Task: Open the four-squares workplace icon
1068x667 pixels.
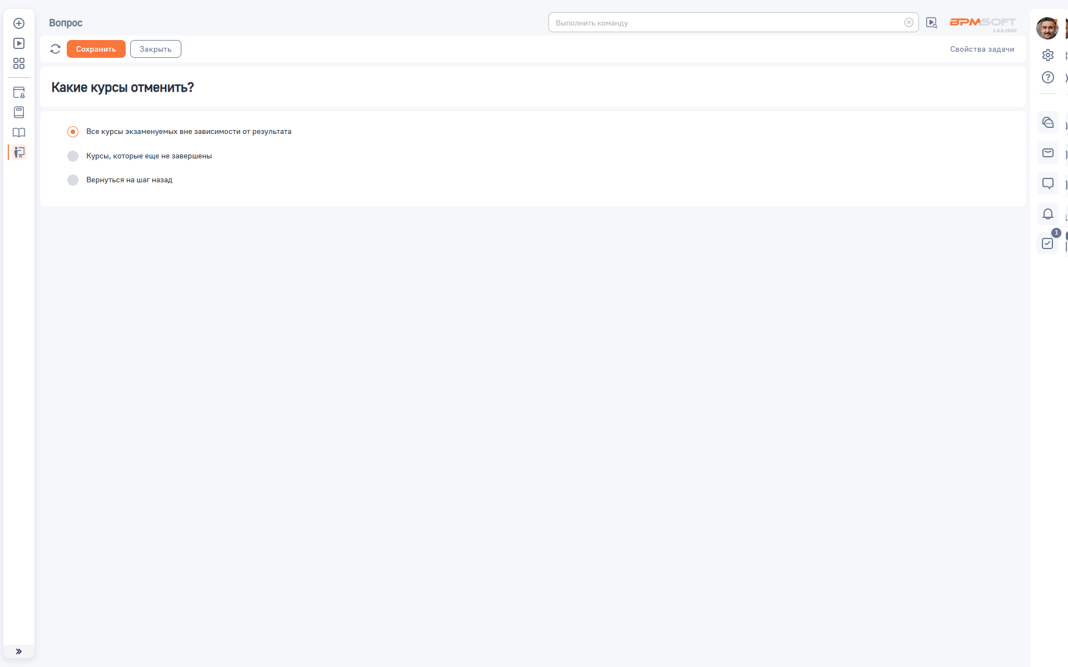Action: 19,63
